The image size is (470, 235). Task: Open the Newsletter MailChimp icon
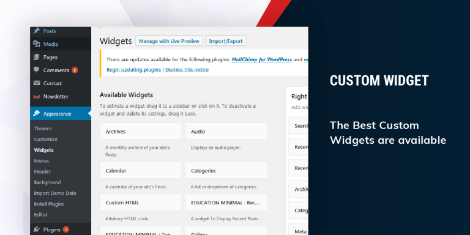coord(37,97)
